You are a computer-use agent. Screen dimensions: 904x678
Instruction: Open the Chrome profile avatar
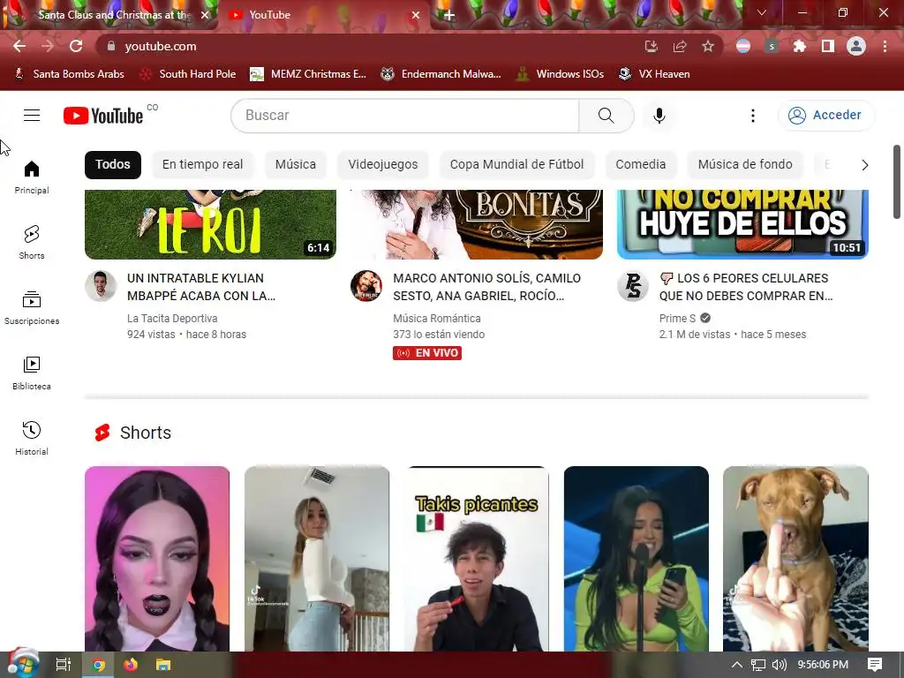tap(856, 46)
